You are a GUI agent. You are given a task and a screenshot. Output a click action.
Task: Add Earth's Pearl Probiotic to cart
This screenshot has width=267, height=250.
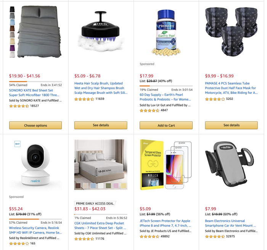tap(166, 125)
